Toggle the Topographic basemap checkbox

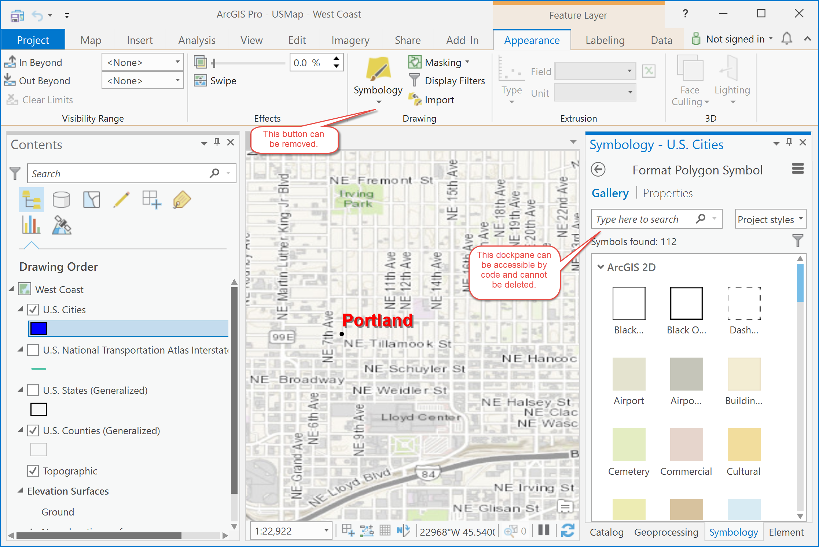pos(33,471)
